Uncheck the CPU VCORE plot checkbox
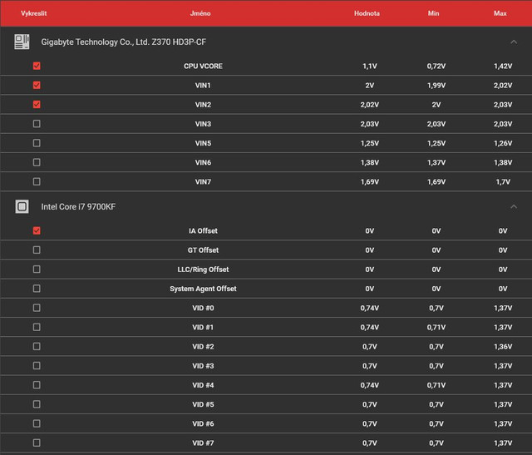 click(x=37, y=66)
